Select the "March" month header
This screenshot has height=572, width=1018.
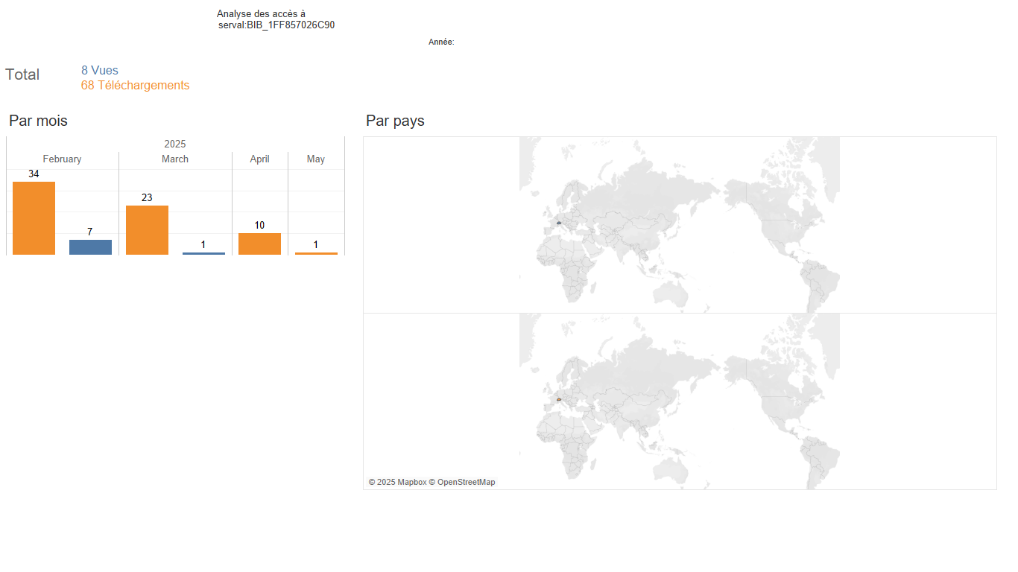[175, 159]
